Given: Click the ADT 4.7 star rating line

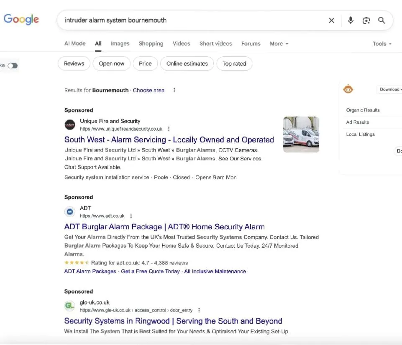Looking at the screenshot, I should pos(126,263).
